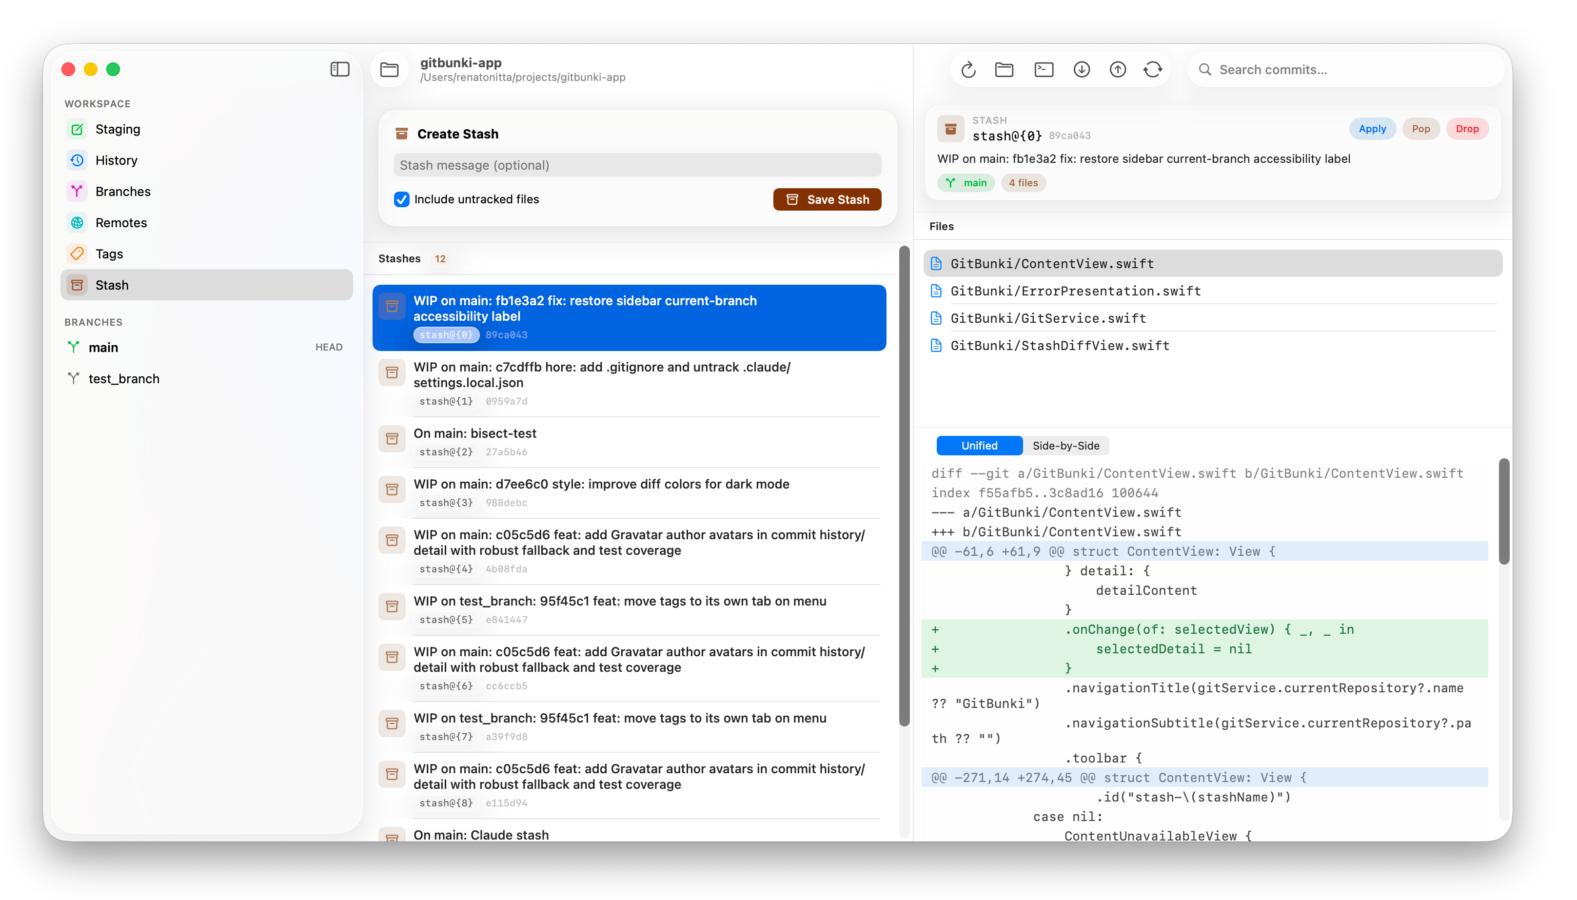
Task: Click the diff hunk header '@@ -61,6 +61,9 @@'
Action: click(x=1204, y=551)
